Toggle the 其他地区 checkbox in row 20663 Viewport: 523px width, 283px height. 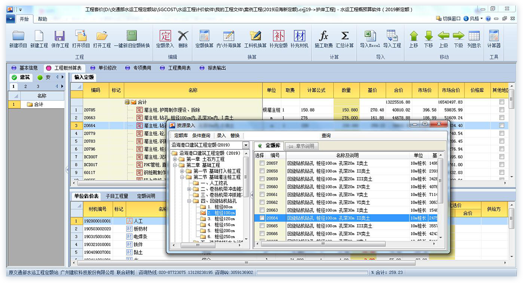point(501,118)
